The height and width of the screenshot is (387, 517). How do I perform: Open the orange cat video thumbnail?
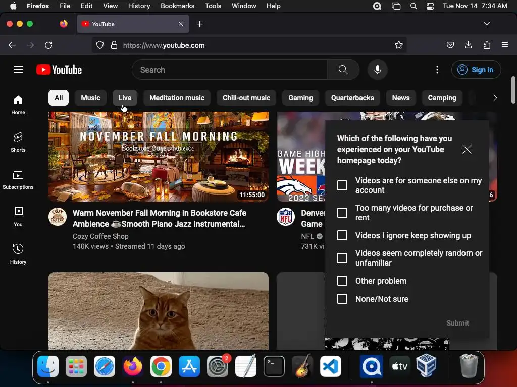coord(159,311)
